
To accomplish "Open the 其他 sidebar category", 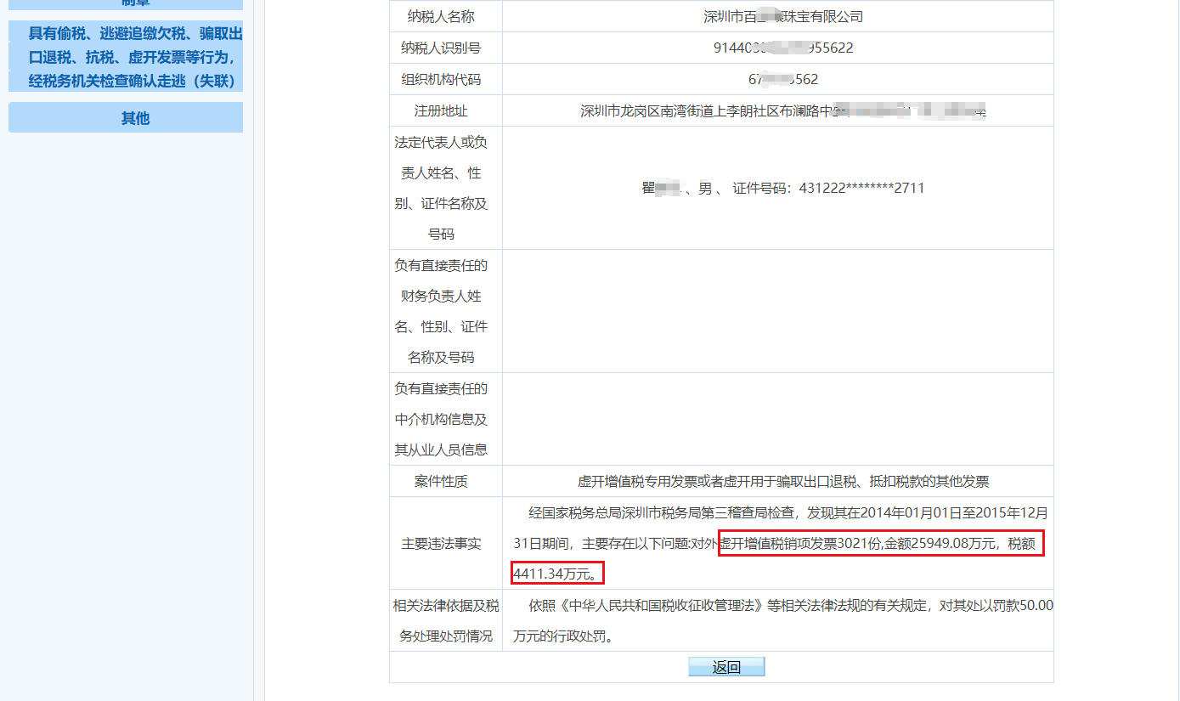I will click(126, 117).
